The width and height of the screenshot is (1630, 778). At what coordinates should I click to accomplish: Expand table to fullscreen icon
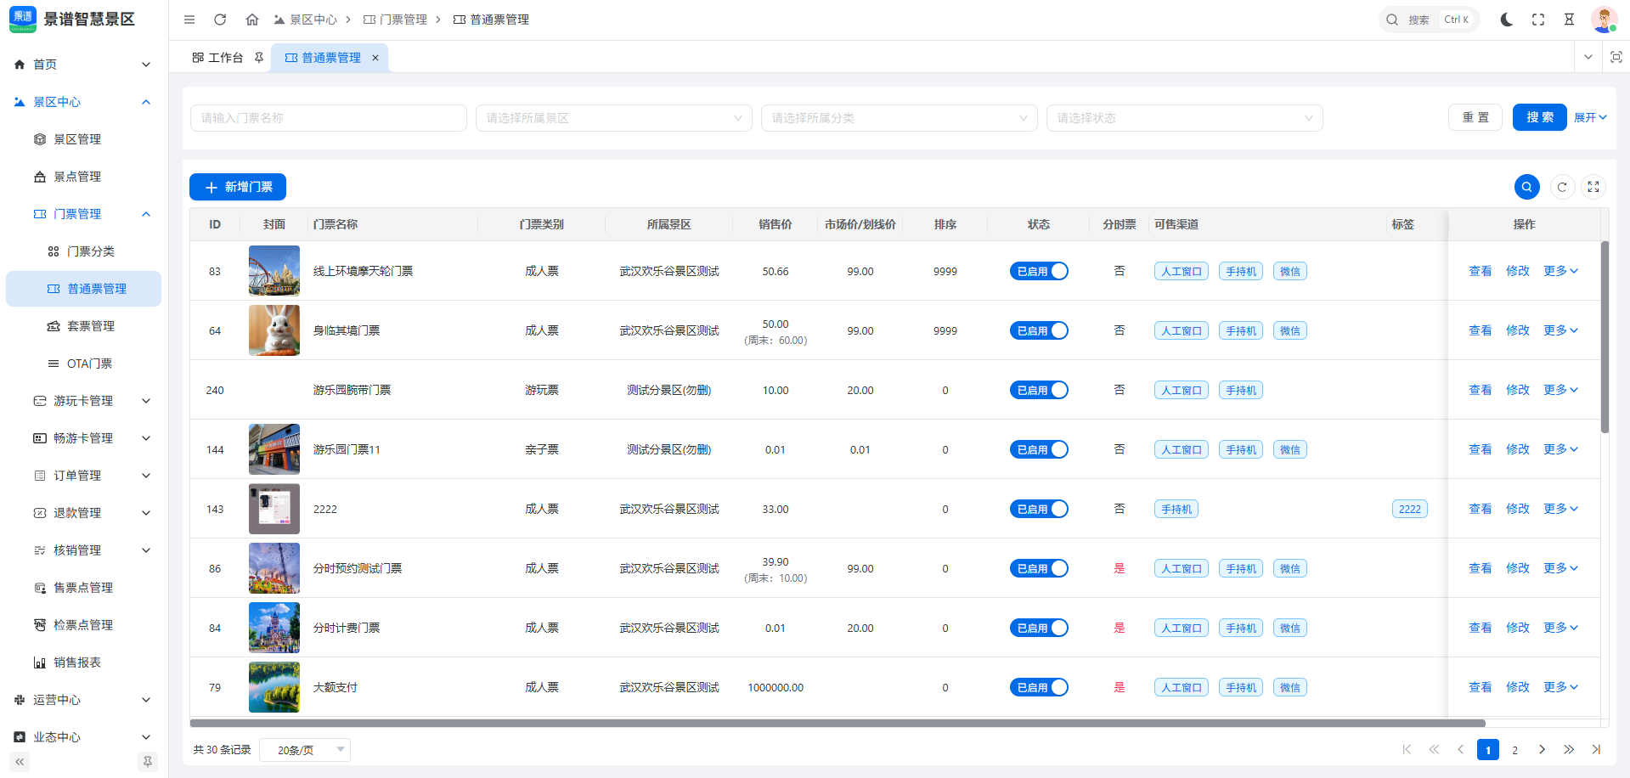coord(1593,187)
